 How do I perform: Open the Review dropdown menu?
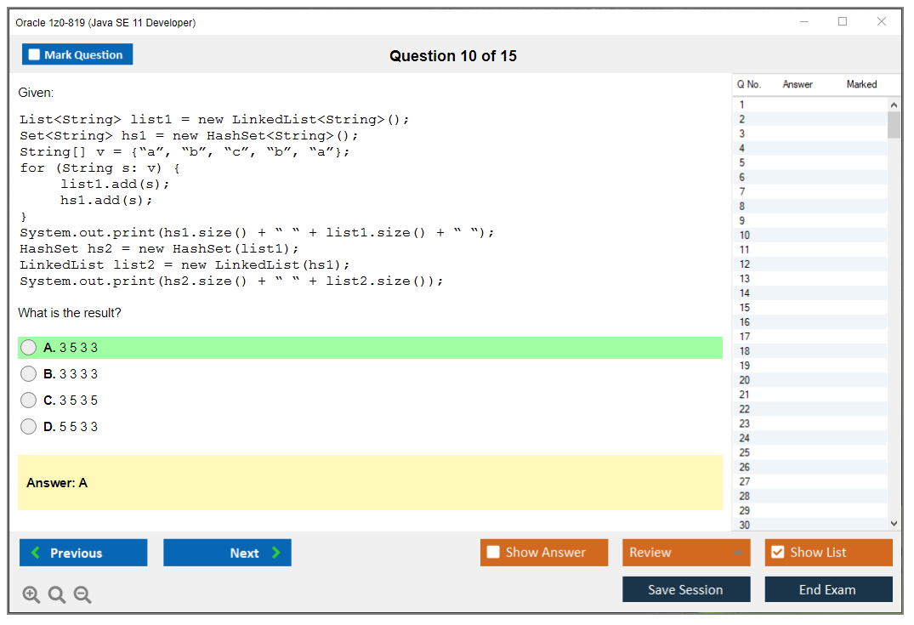(x=686, y=553)
